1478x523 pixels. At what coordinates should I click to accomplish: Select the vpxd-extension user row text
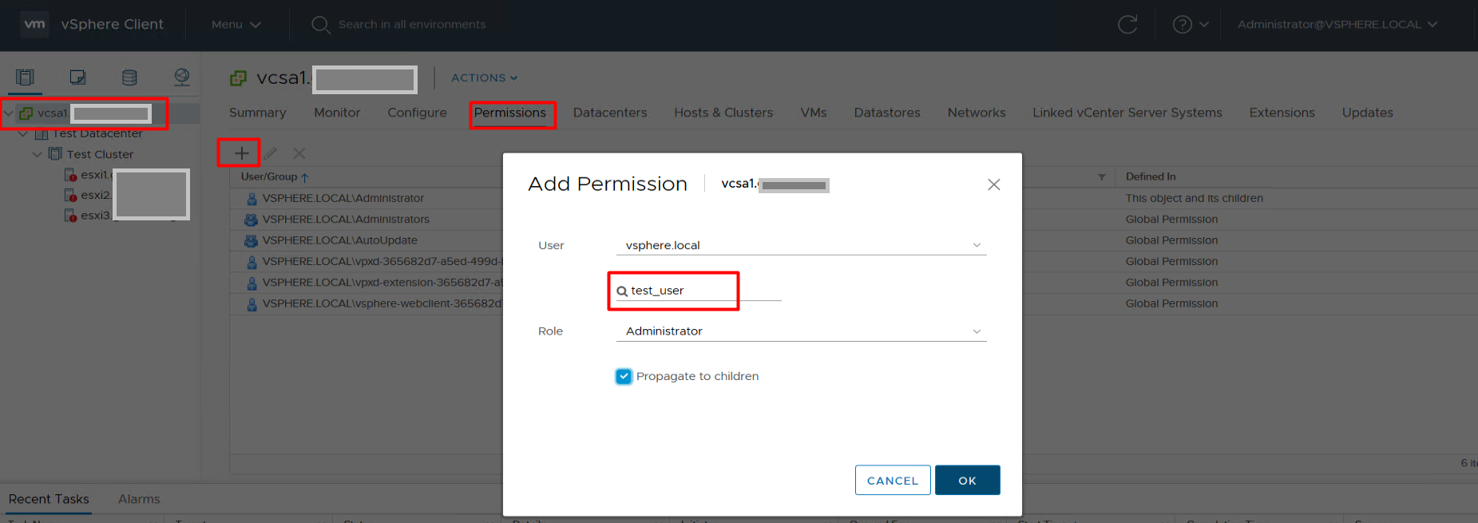[382, 283]
